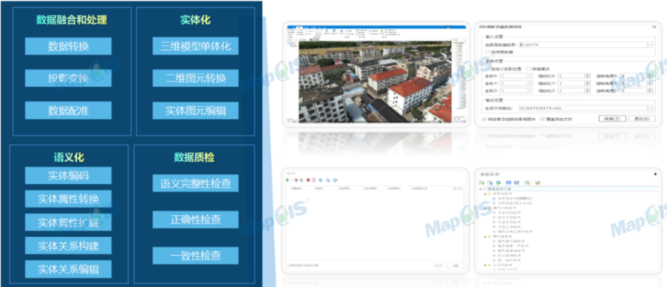Open dropdown arrow beside first green toolbar icon
The width and height of the screenshot is (669, 287).
(x=291, y=180)
